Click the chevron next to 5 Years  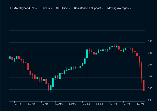point(52,8)
